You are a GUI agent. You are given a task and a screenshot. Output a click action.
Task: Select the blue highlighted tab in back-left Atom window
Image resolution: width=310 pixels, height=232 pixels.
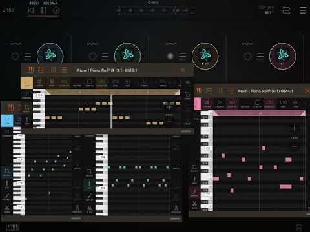click(x=7, y=121)
